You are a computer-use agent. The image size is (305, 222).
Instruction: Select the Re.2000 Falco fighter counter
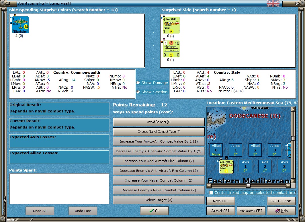171,25
